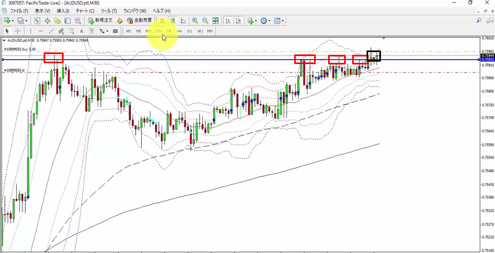The image size is (495, 253).
Task: Open the チャート (C) menu
Action: point(85,11)
